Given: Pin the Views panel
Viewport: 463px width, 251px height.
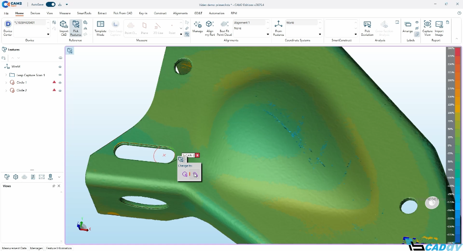Looking at the screenshot, I should pyautogui.click(x=54, y=186).
